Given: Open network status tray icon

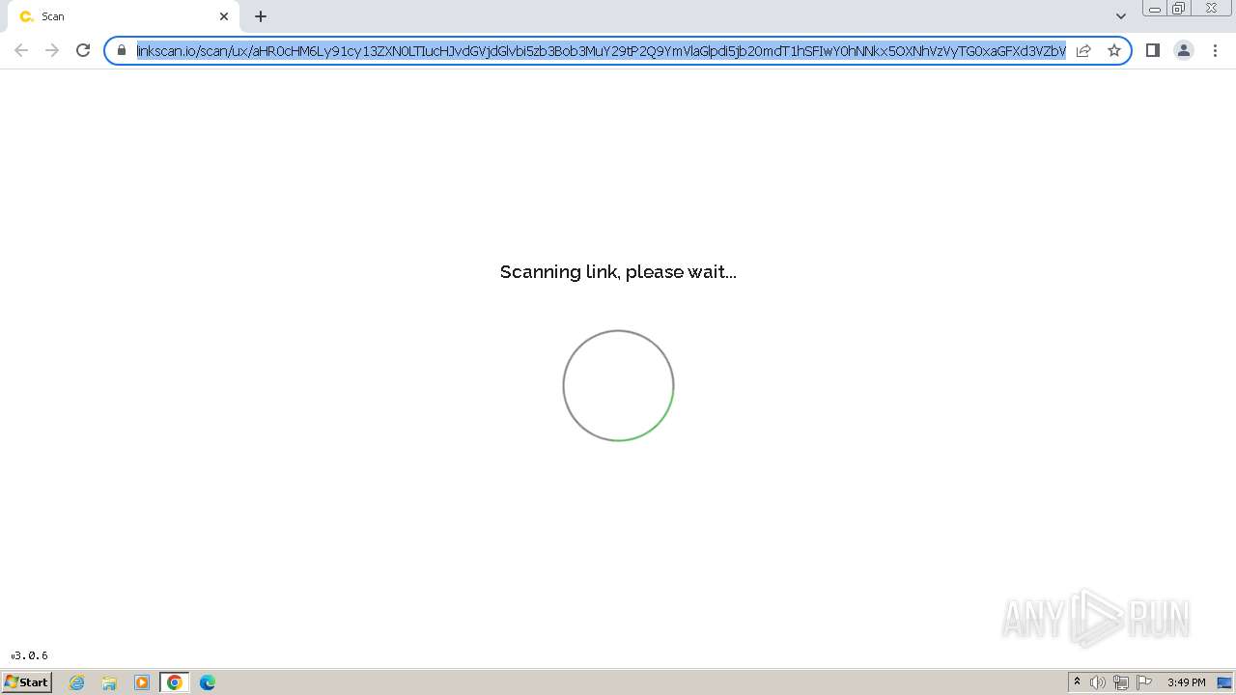Looking at the screenshot, I should click(1120, 682).
